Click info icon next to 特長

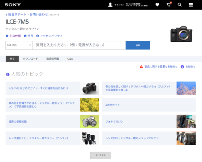(x=25, y=36)
